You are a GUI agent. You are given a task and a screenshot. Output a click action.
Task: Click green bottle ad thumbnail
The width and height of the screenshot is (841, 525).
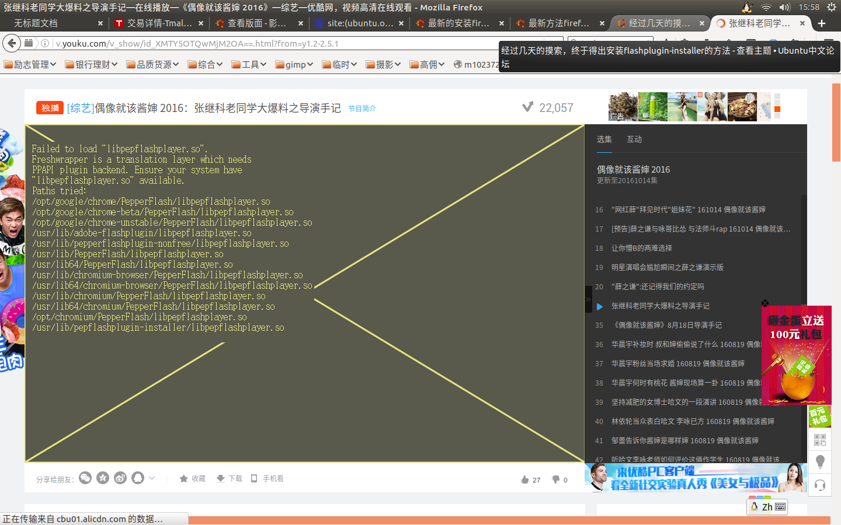(653, 107)
